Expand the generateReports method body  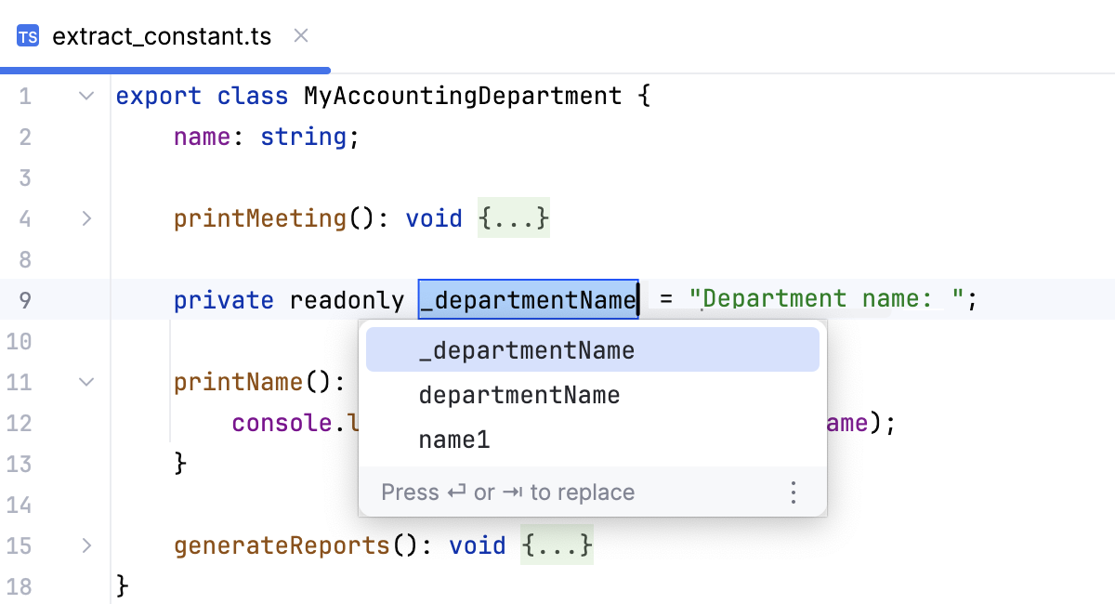click(85, 545)
